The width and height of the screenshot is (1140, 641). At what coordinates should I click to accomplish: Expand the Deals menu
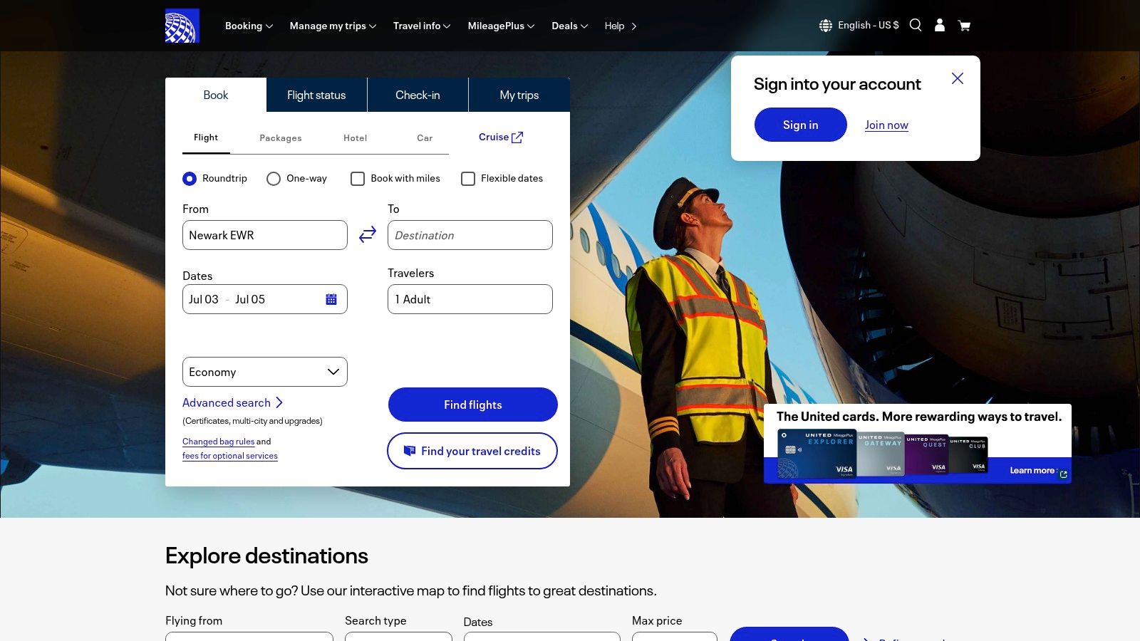[x=569, y=26]
